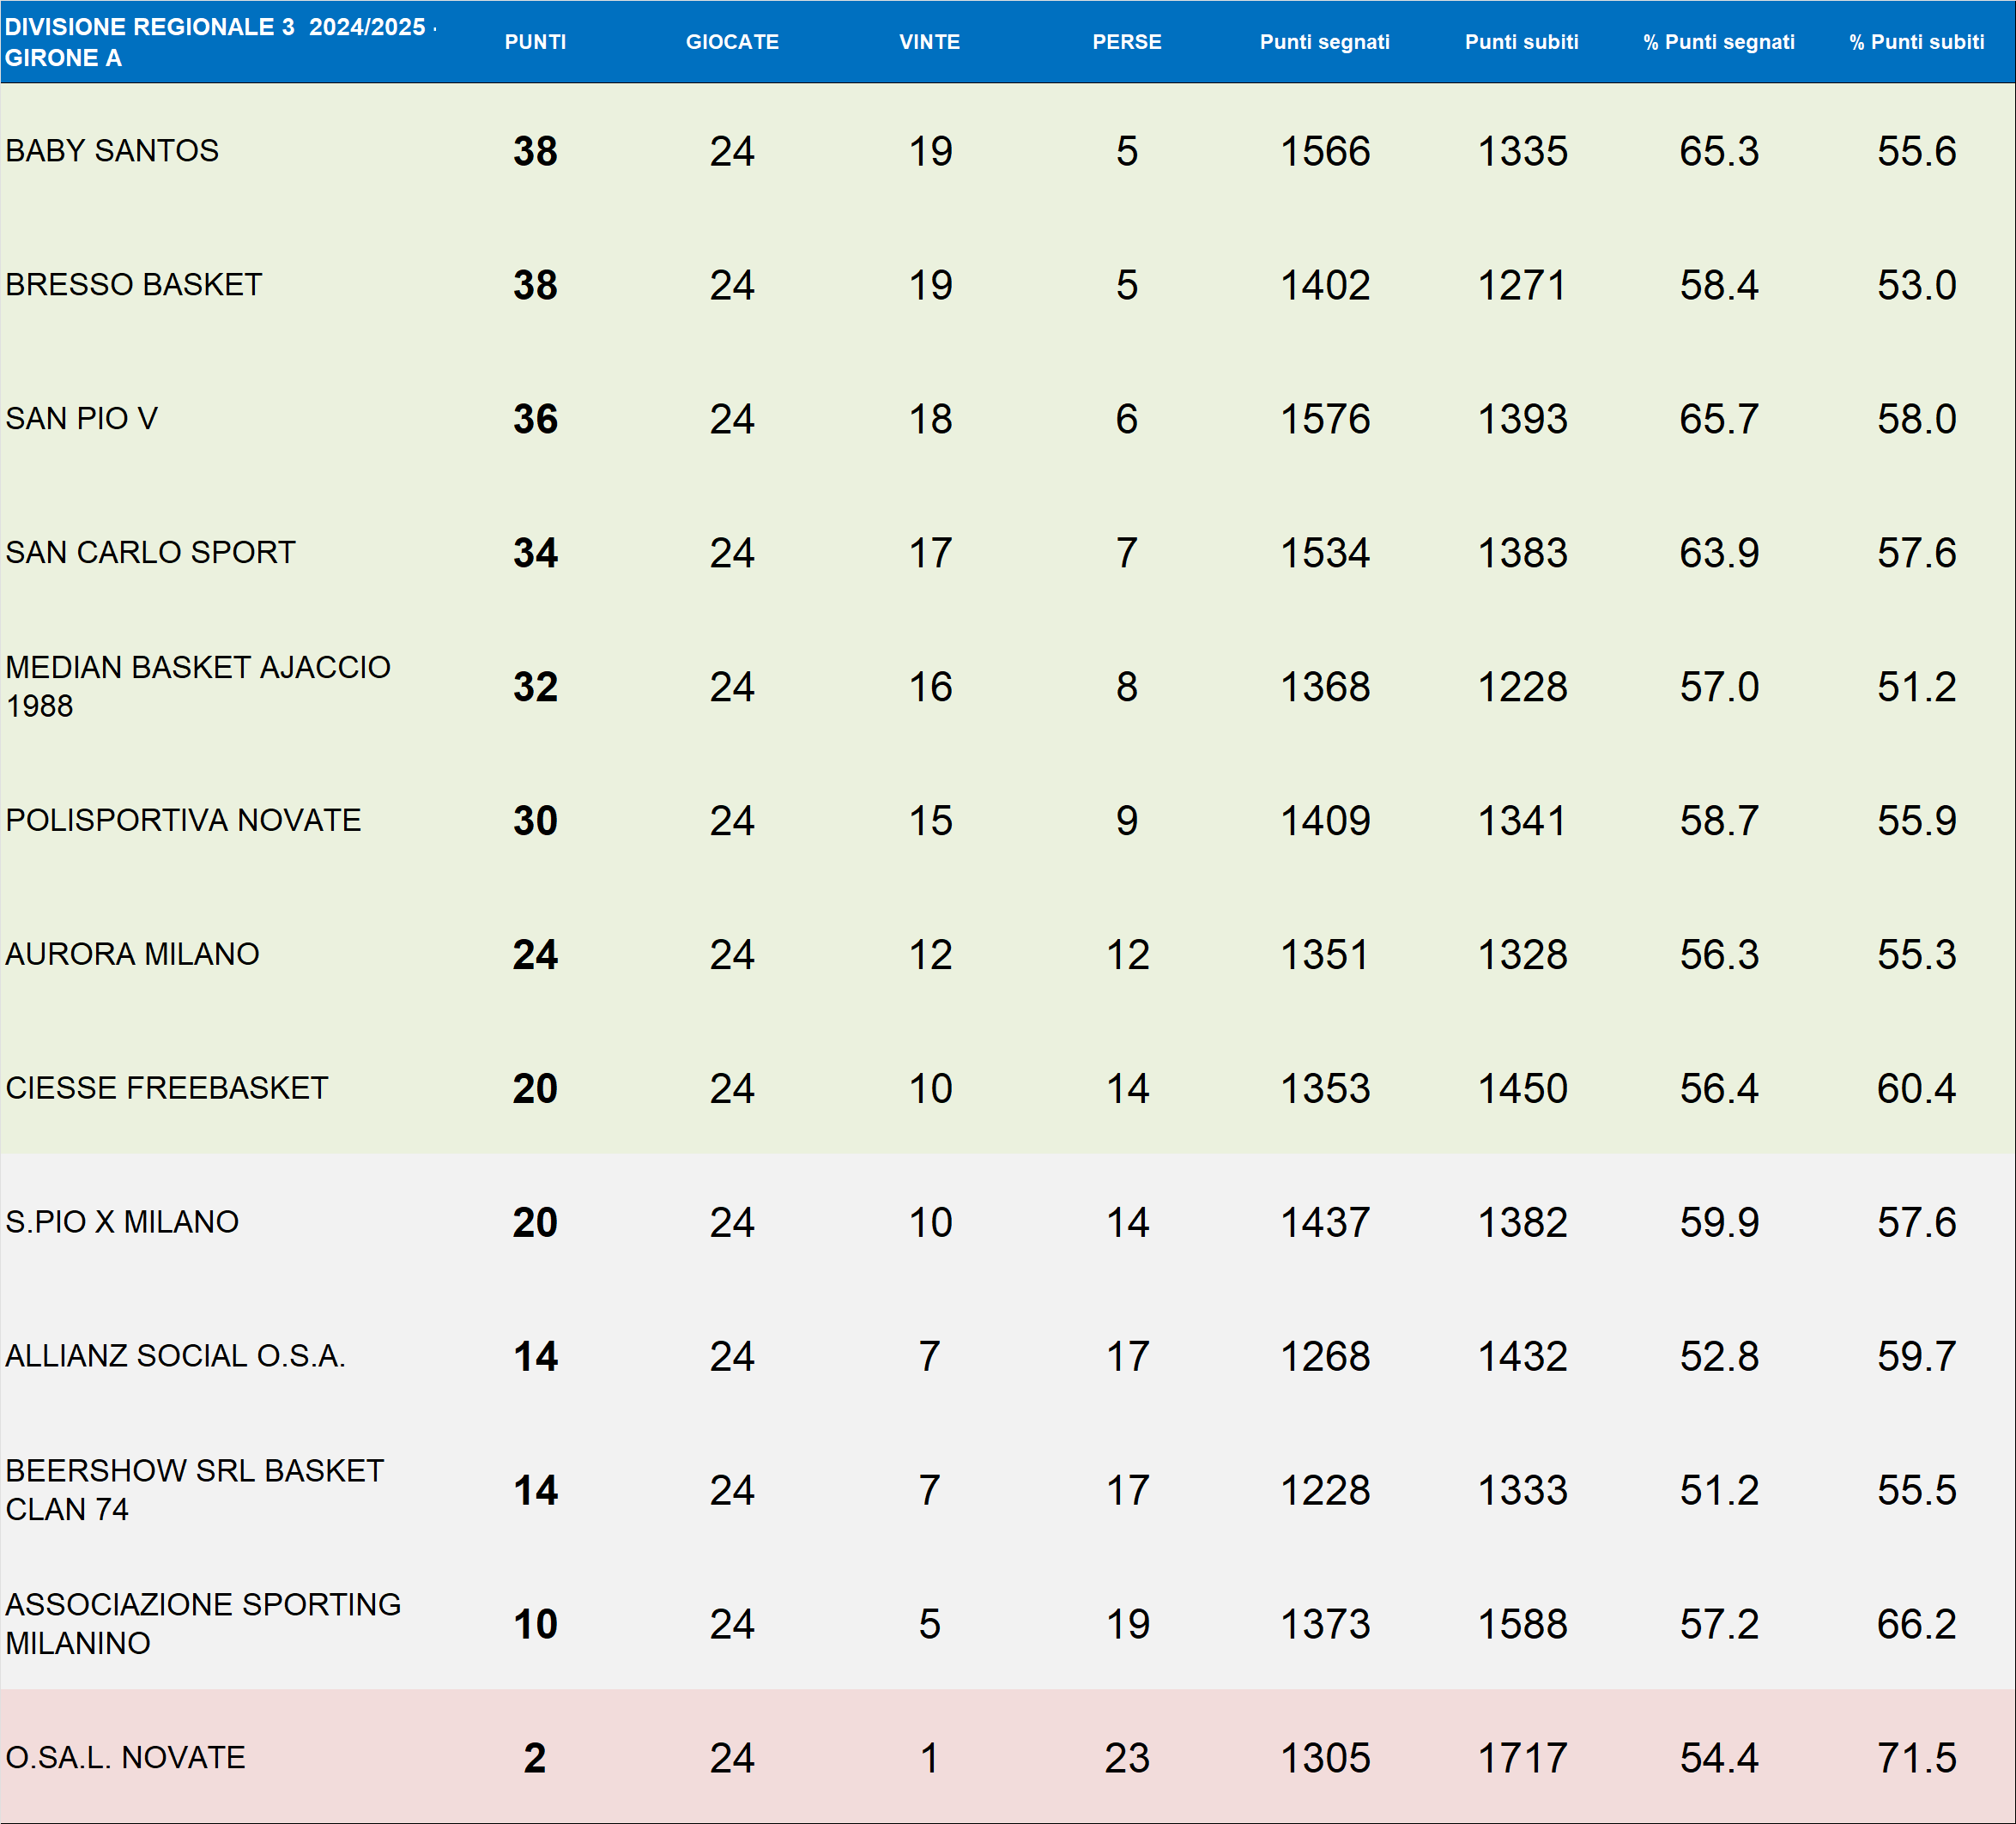The height and width of the screenshot is (1824, 2016).
Task: Open the POLISPORTIVA NOVATE team name
Action: pyautogui.click(x=183, y=820)
